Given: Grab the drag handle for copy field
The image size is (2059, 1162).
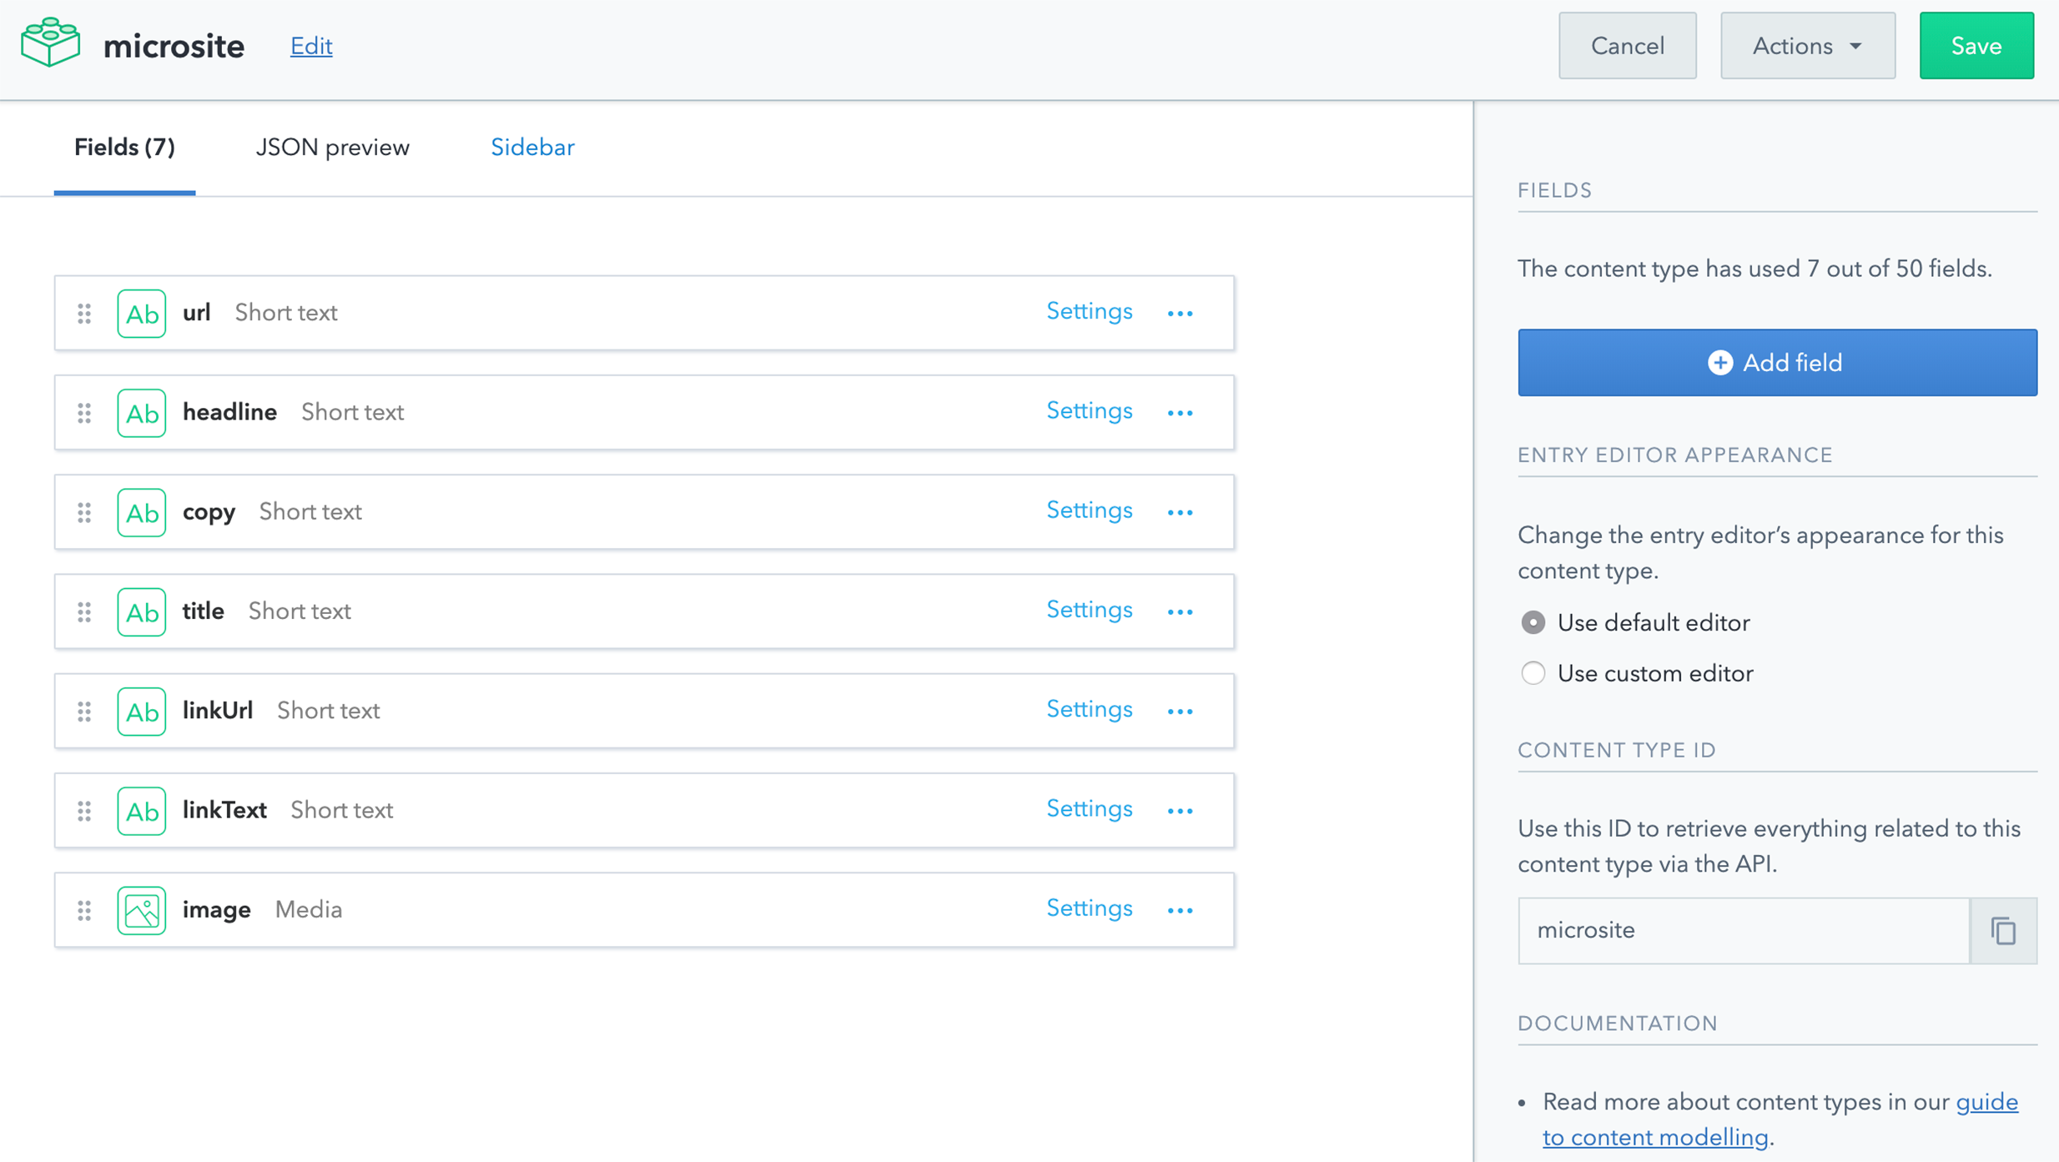Looking at the screenshot, I should (x=84, y=512).
